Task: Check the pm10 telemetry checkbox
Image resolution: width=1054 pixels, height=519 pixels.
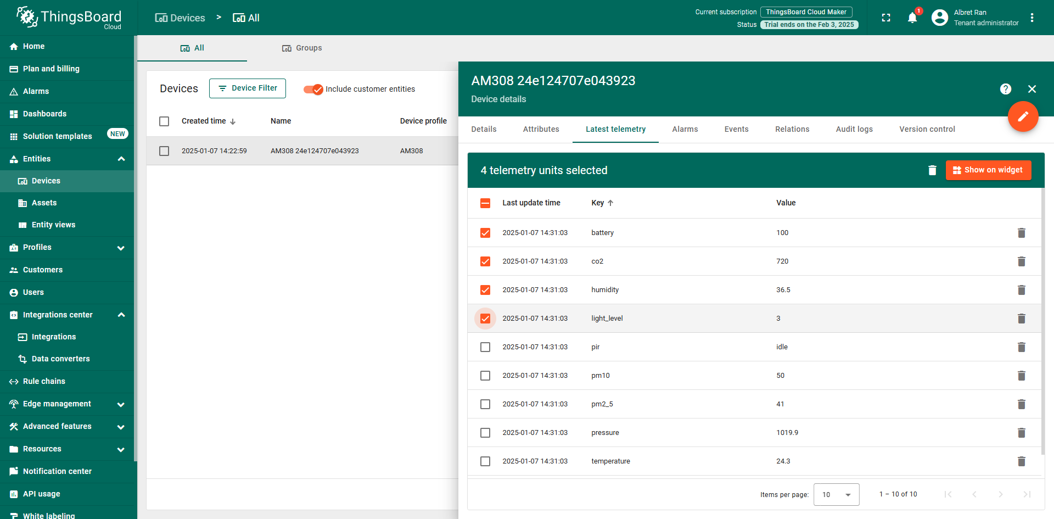Action: [485, 376]
